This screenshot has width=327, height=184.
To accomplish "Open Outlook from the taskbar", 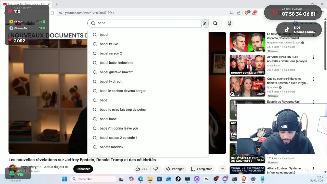I will tap(169, 179).
